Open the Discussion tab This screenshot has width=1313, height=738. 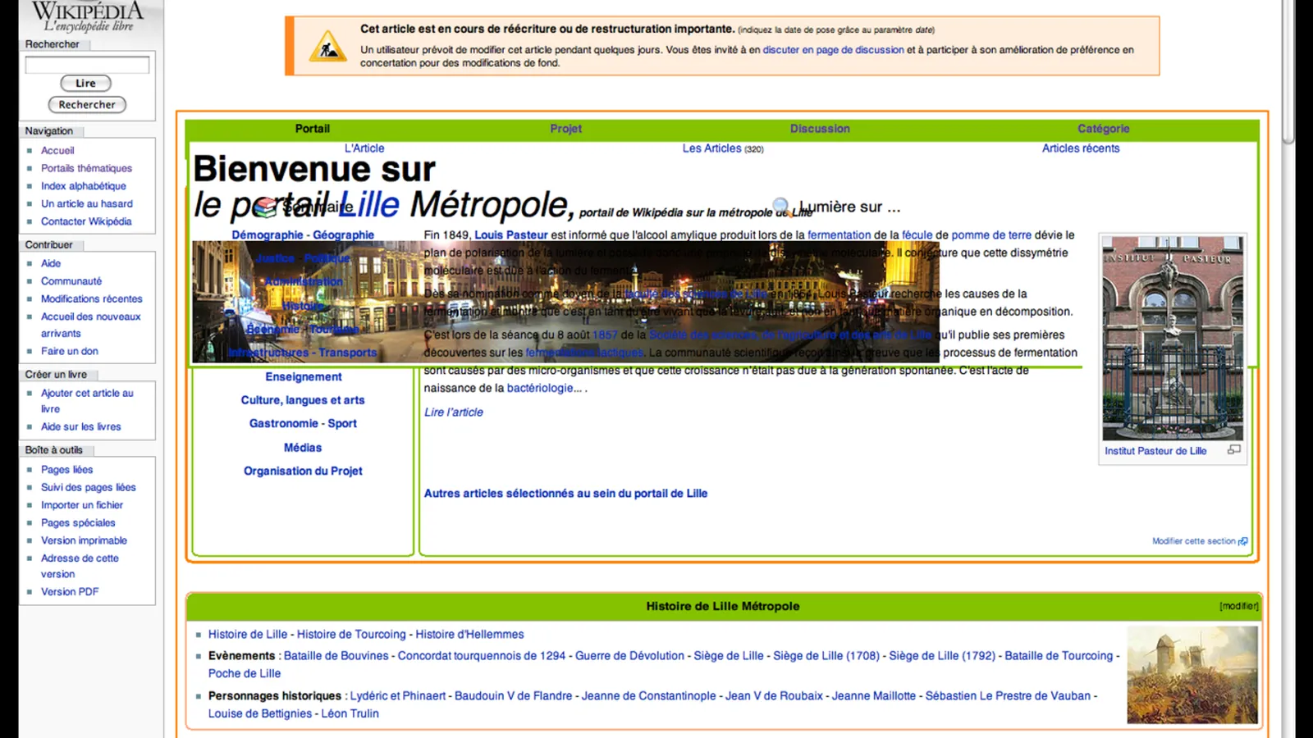(820, 129)
